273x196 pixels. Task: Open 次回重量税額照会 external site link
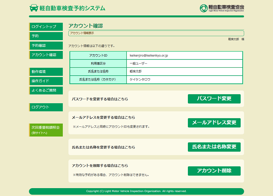click(x=46, y=130)
